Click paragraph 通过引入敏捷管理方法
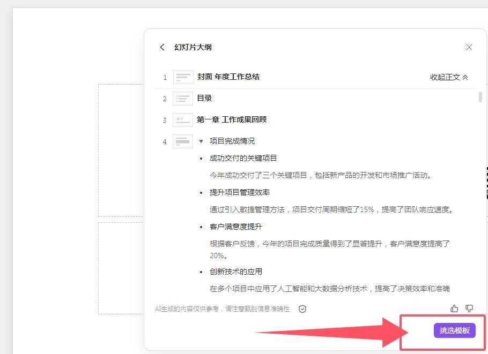488x354 pixels. (x=331, y=209)
